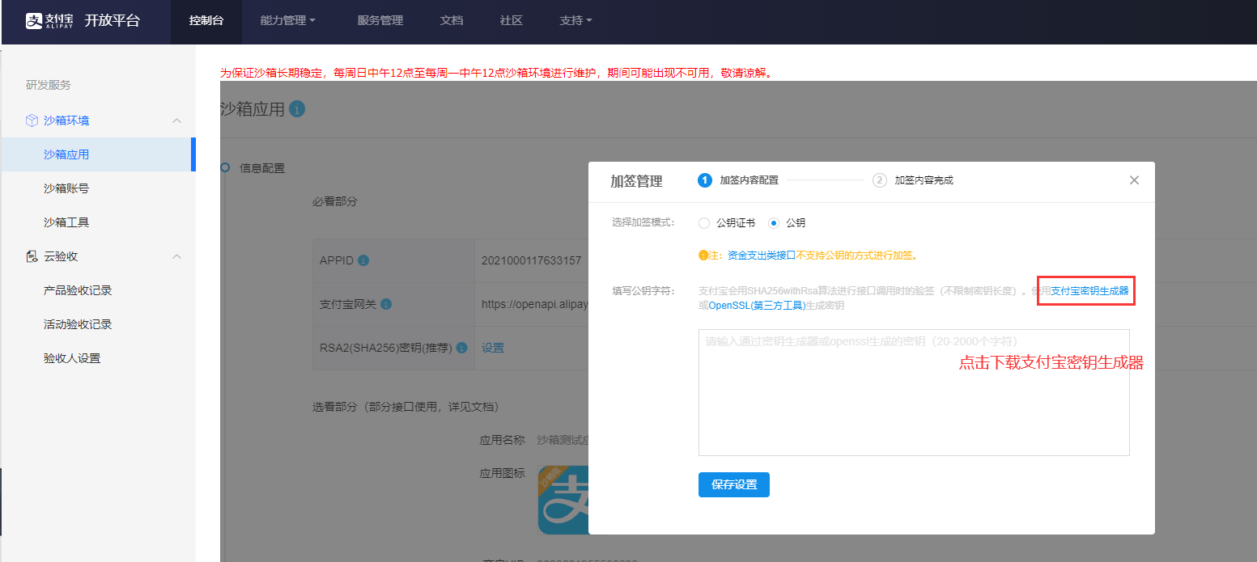Close the 加签管理 dialog
The image size is (1257, 562).
tap(1134, 180)
